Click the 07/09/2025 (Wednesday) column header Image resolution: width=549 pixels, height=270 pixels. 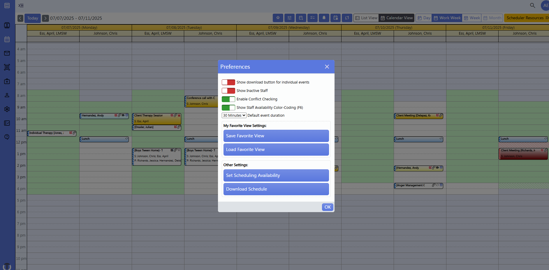pyautogui.click(x=289, y=28)
